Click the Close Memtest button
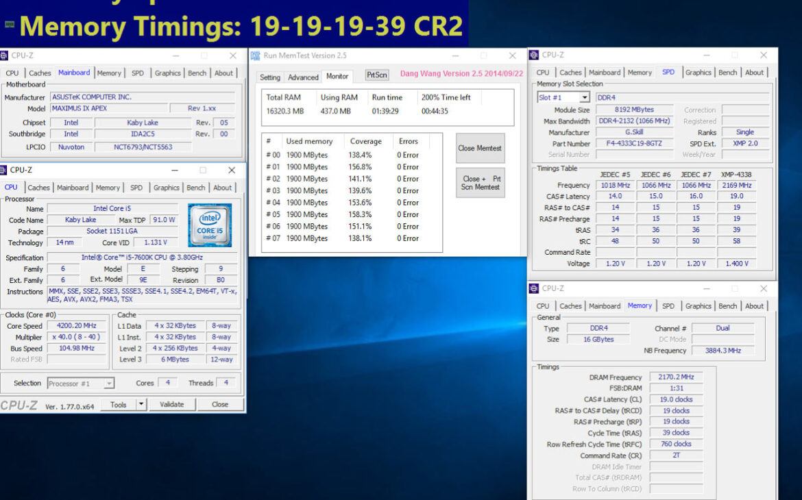The width and height of the screenshot is (802, 500). (480, 147)
